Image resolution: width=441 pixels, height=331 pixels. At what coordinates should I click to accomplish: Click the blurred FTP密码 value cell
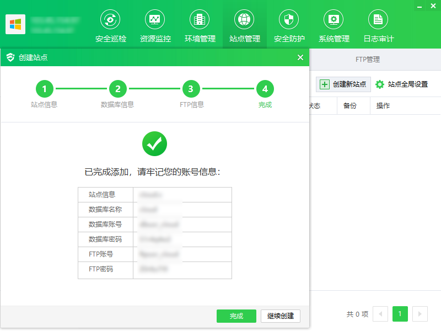[x=182, y=270]
